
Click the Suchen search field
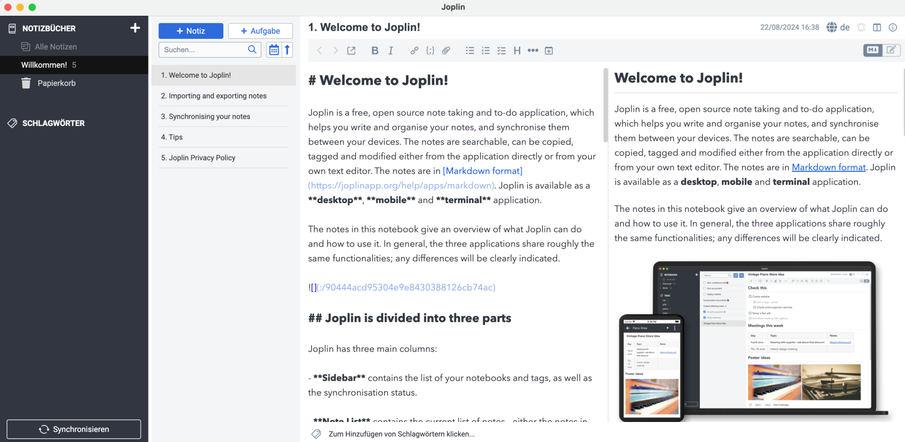[204, 50]
